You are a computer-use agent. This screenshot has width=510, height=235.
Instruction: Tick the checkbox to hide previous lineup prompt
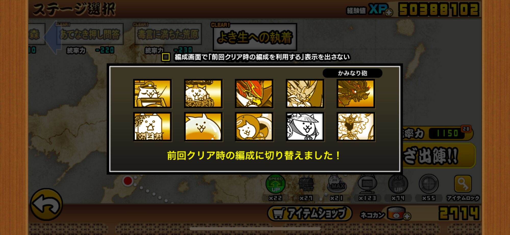coord(166,57)
